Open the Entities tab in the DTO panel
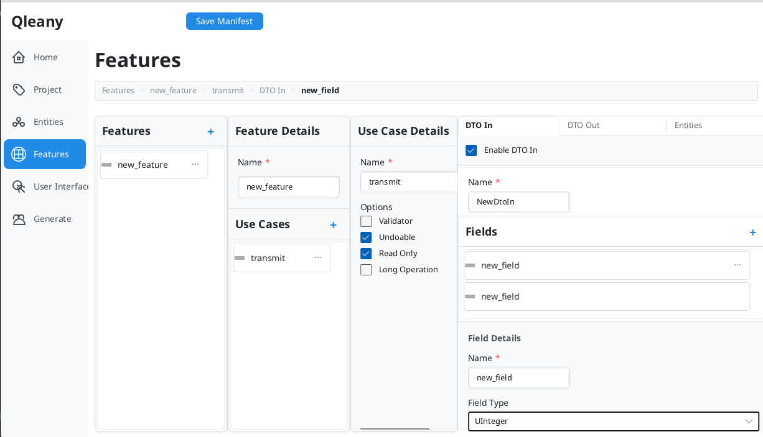 [x=688, y=125]
